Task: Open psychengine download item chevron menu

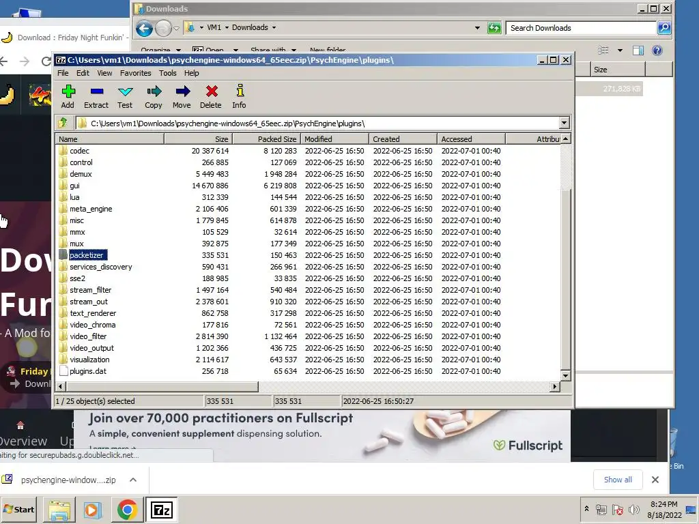Action: point(133,480)
